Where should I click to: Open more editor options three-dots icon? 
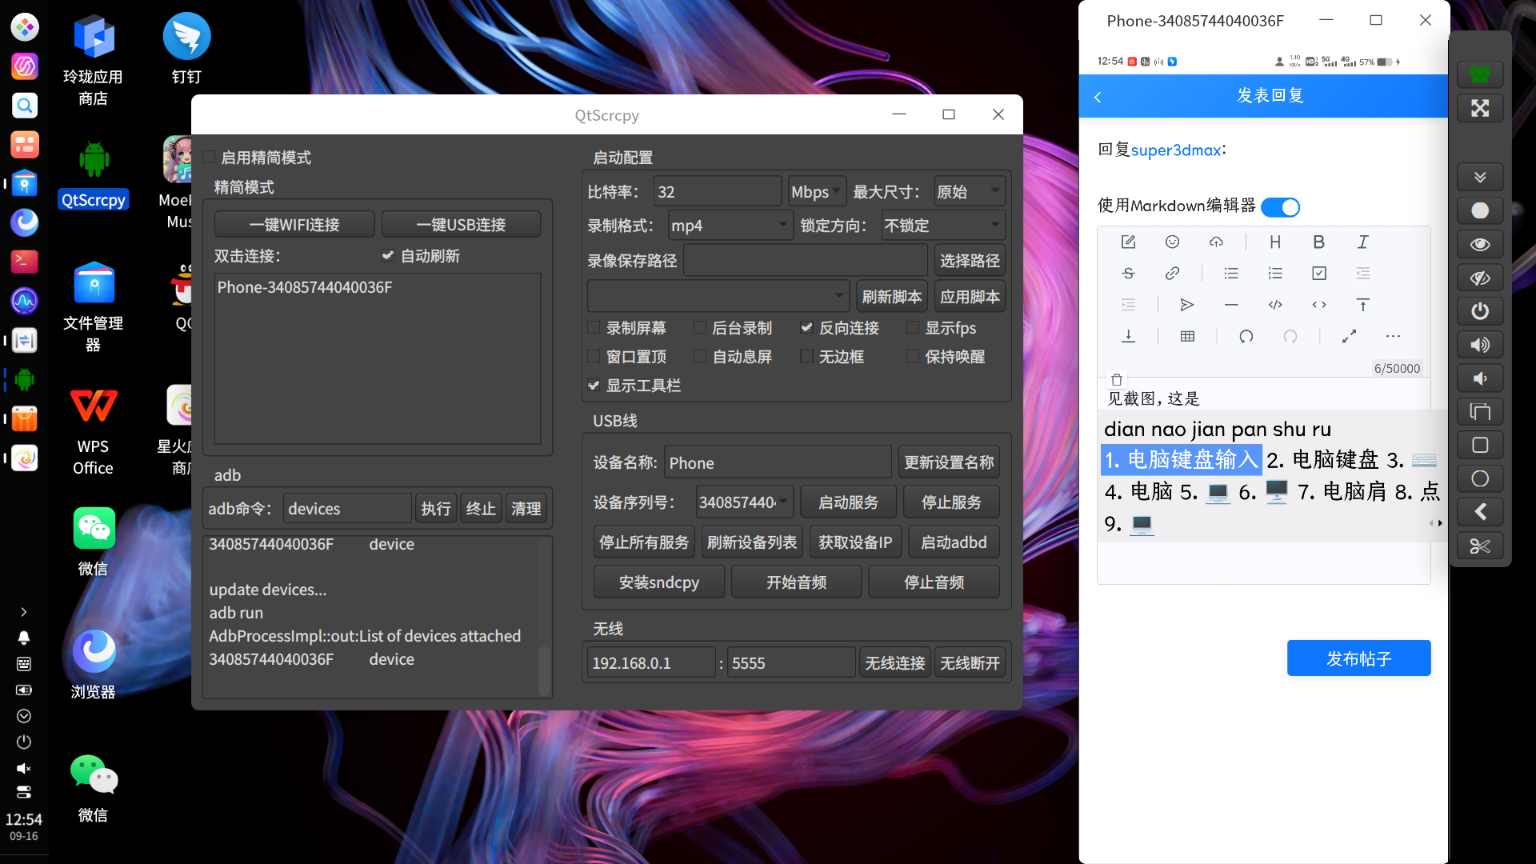coord(1393,336)
